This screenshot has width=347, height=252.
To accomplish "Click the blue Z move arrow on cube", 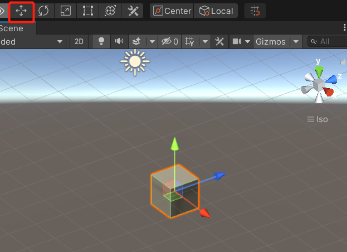I will tap(219, 176).
